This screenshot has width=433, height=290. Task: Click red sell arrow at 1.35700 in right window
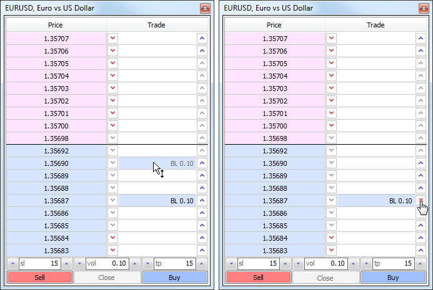coord(331,126)
